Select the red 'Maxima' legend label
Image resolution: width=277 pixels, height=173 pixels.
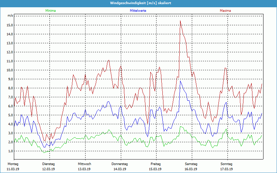coord(225,11)
